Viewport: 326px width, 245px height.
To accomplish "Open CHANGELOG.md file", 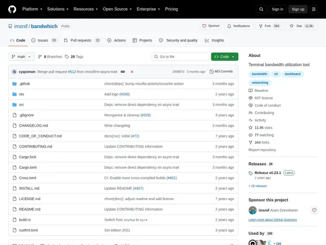I will pos(33,126).
